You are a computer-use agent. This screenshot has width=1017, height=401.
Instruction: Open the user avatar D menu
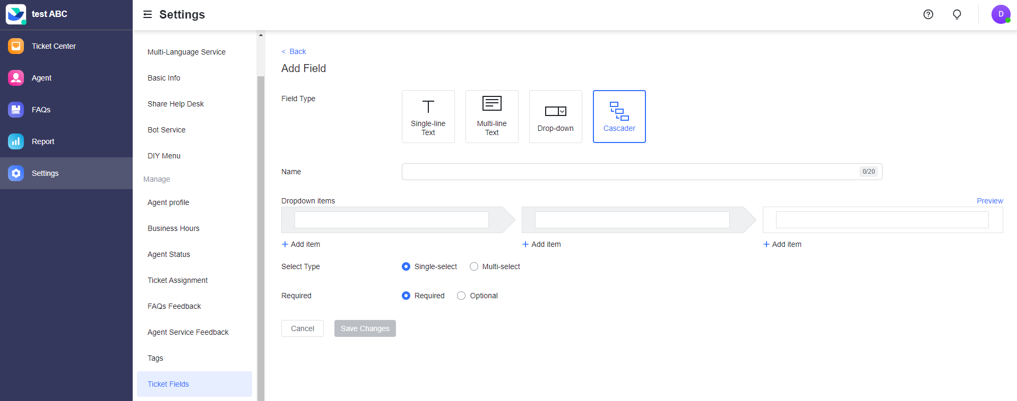pyautogui.click(x=1001, y=14)
